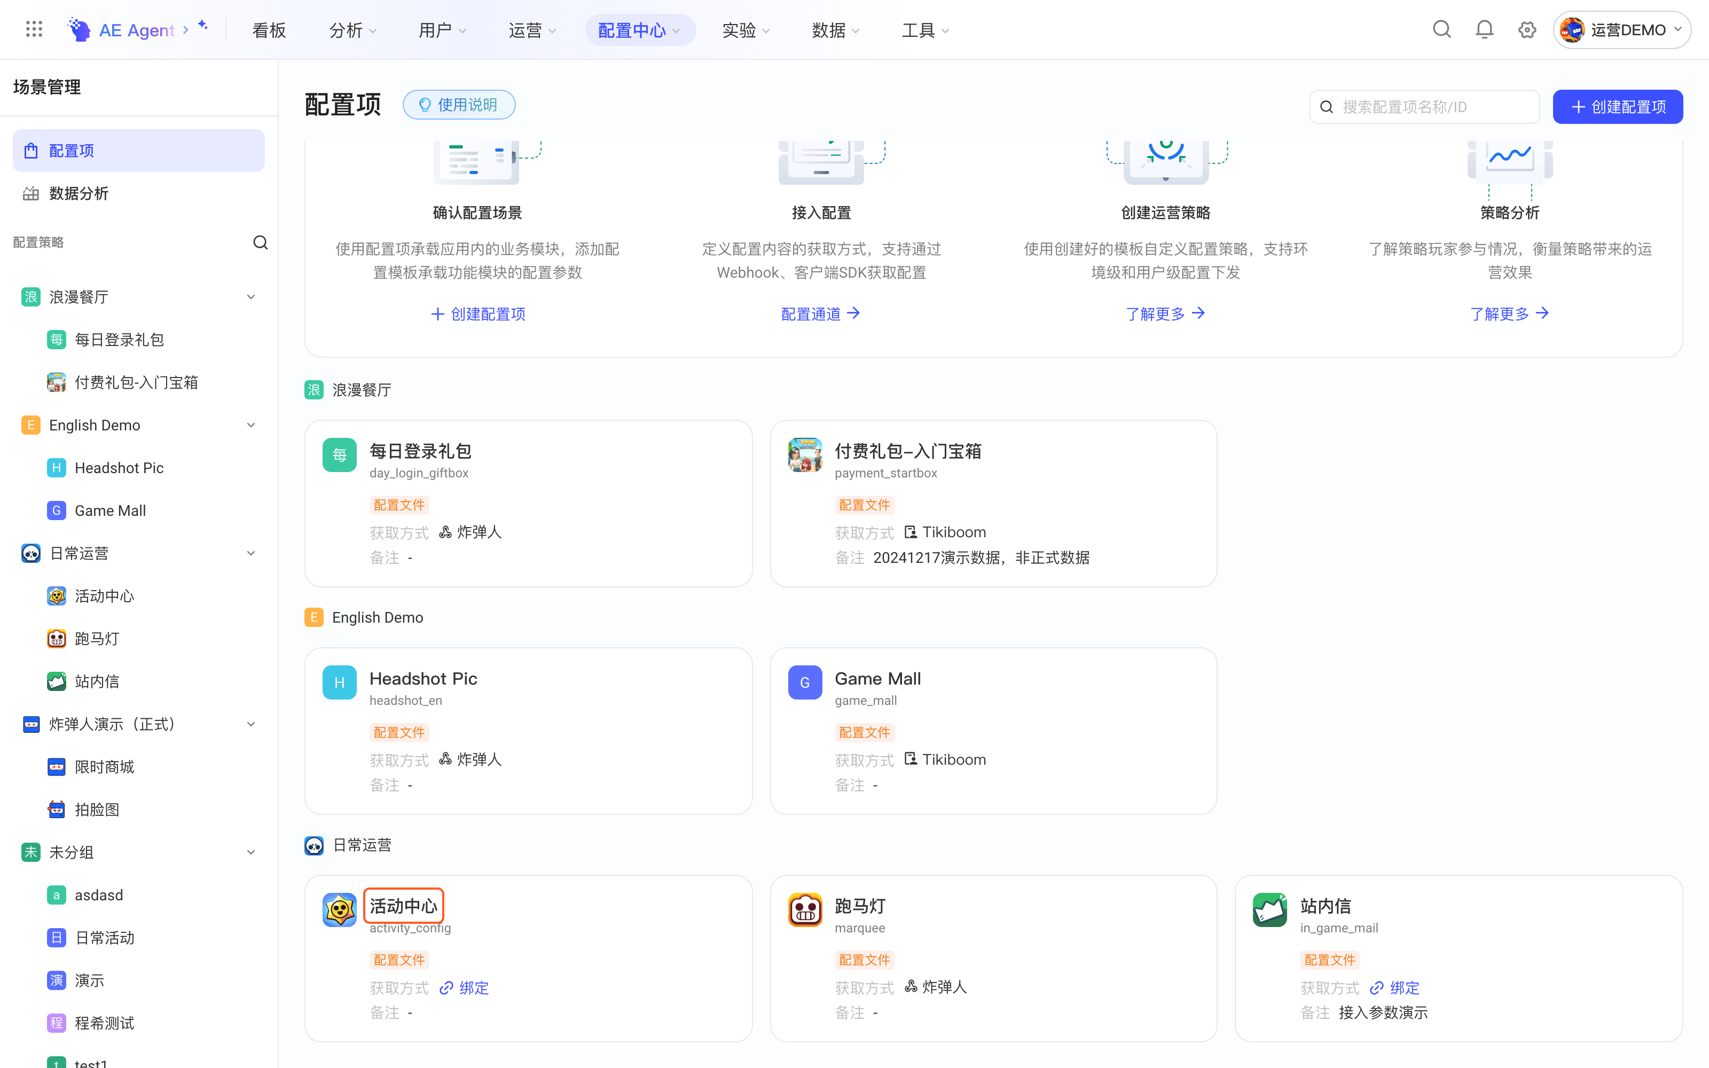The height and width of the screenshot is (1068, 1709).
Task: Select 程希测试 in the sidebar
Action: point(105,1024)
